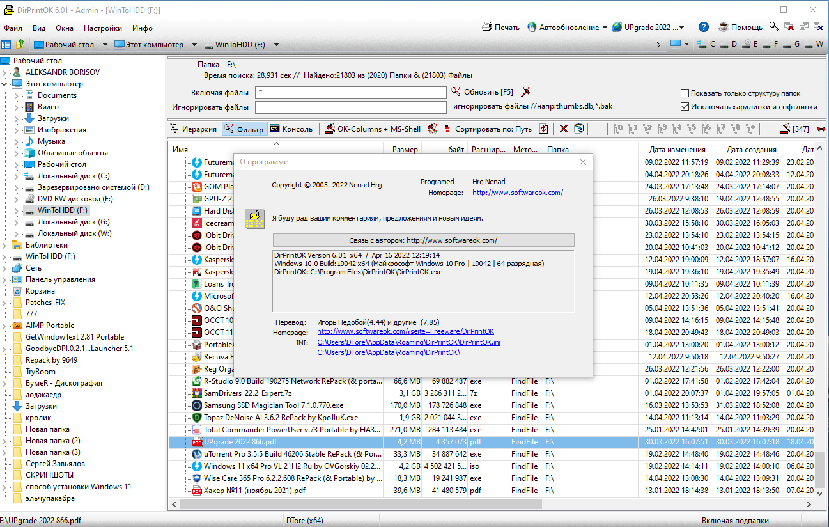Click the program logo in О программе dialog
This screenshot has height=527, width=829.
254,218
